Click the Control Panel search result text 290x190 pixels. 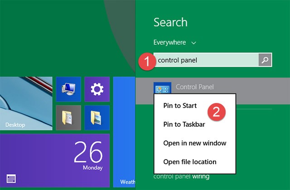194,87
